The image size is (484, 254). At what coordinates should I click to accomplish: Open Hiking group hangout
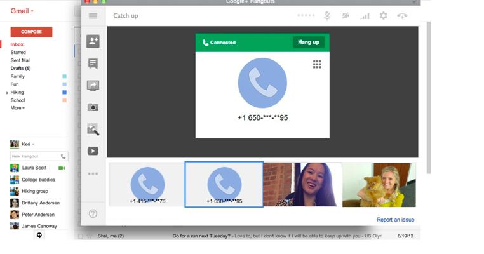[x=35, y=191]
